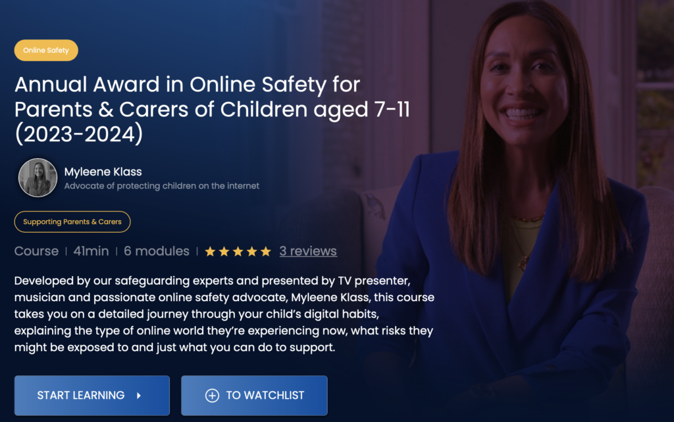
Task: Click the Online Safety category badge
Action: (x=46, y=50)
